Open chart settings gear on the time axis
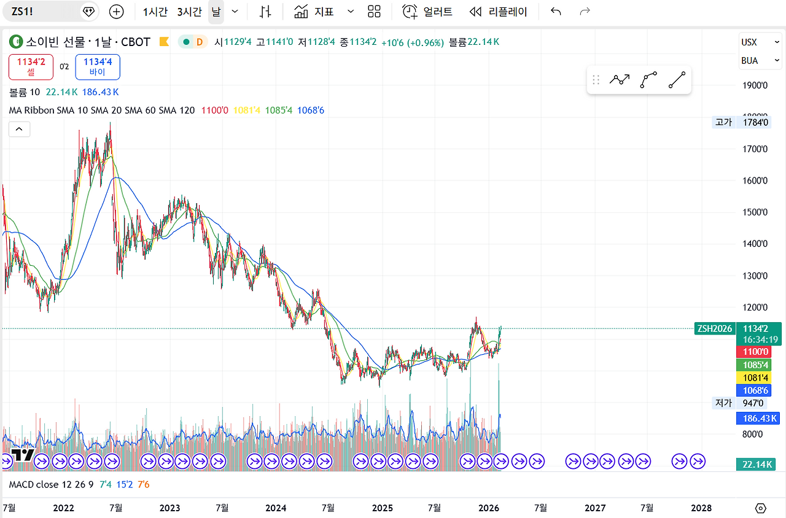786x518 pixels. tap(761, 508)
